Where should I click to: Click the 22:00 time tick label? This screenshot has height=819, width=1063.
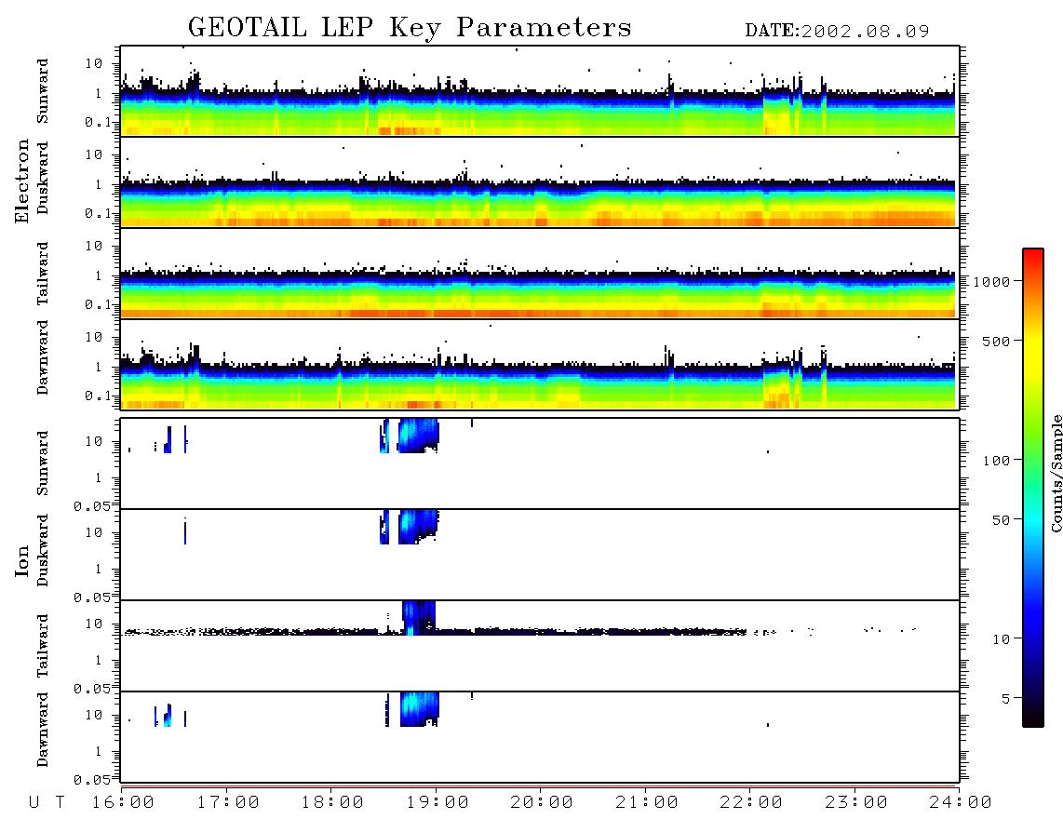pos(751,803)
